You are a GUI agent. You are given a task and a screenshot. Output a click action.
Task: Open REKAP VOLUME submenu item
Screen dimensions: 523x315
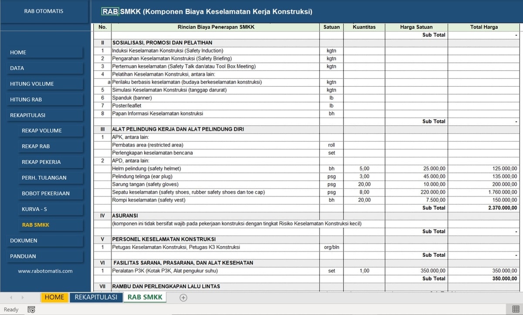pyautogui.click(x=51, y=130)
